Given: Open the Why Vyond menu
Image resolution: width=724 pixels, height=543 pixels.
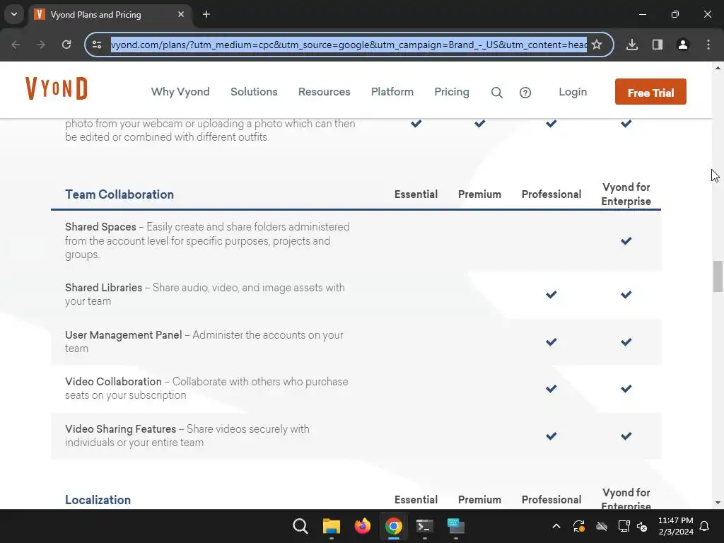Looking at the screenshot, I should [180, 92].
